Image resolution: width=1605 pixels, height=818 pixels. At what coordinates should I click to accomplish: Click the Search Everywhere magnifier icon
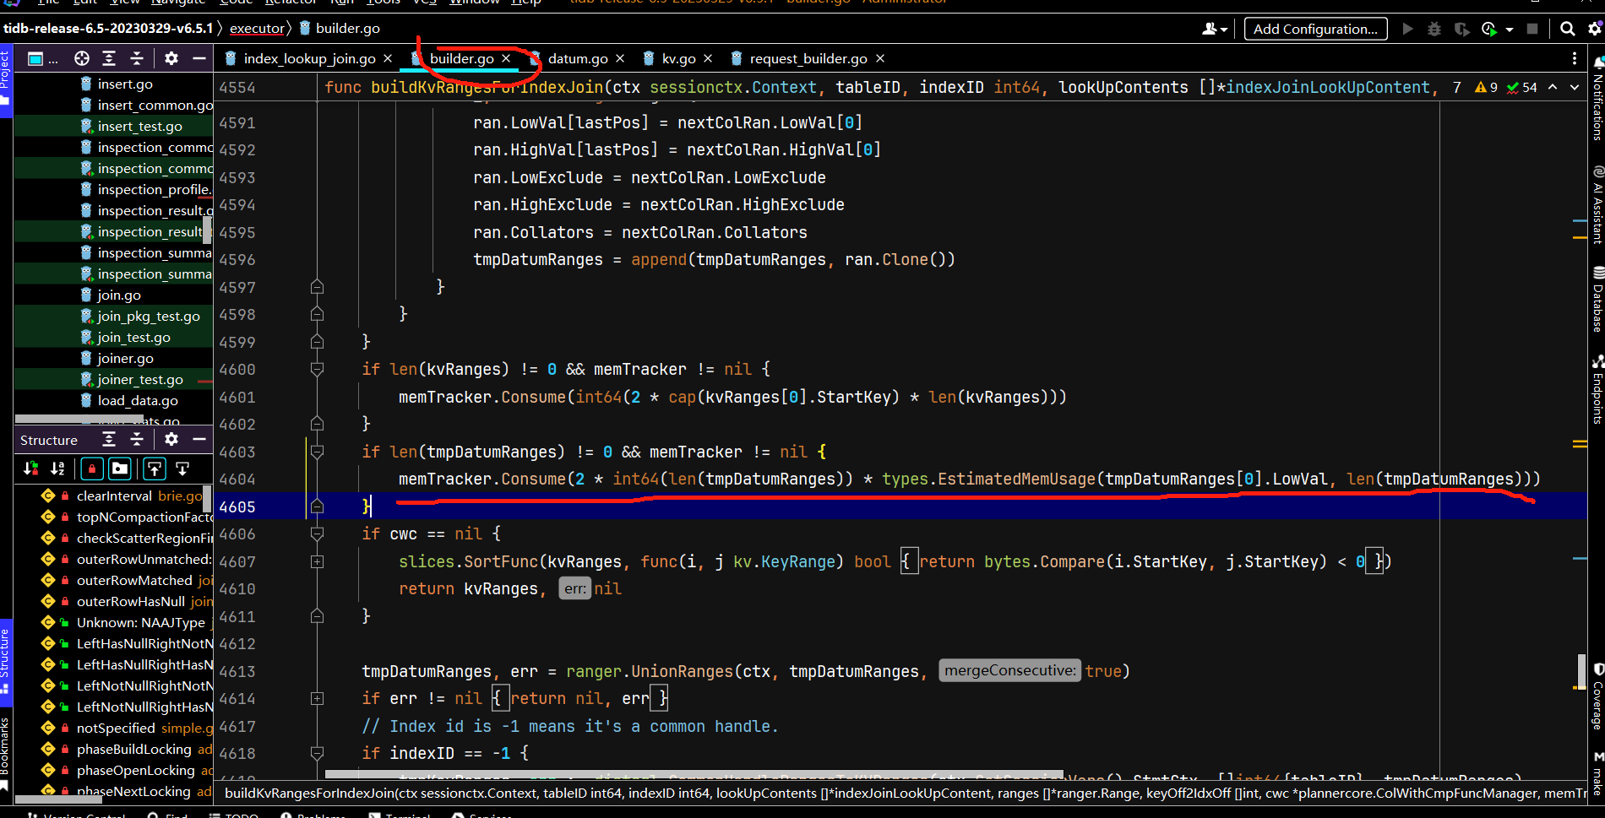click(1567, 29)
